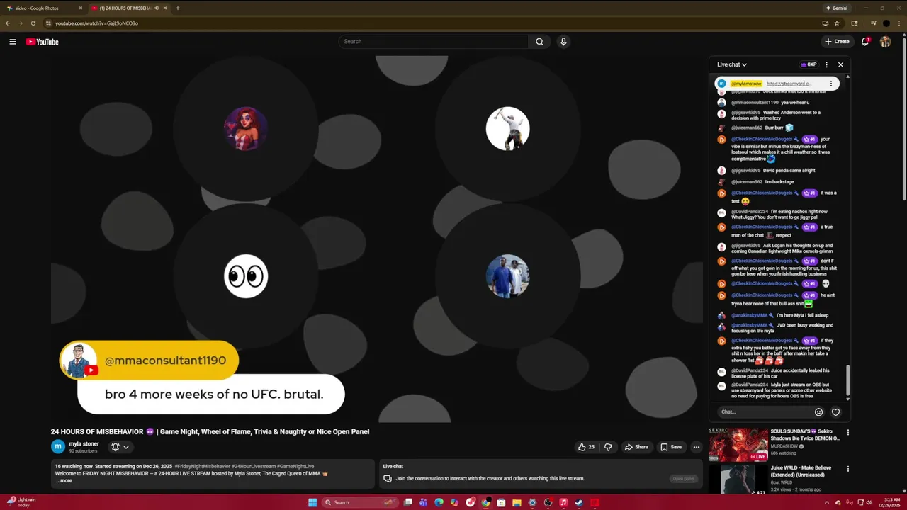
Task: Close the live chat panel
Action: click(841, 64)
